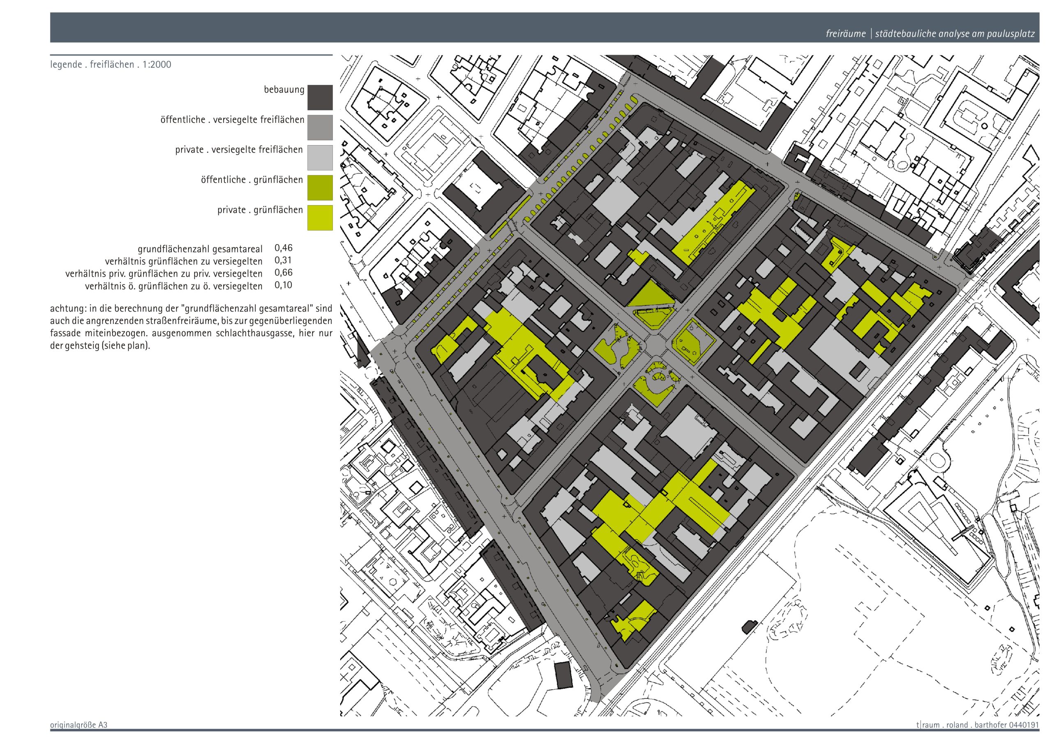
Task: Click the dark bebauung legend swatch
Action: coord(320,97)
